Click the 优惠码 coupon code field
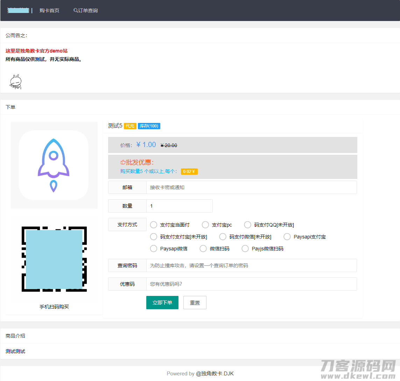The width and height of the screenshot is (400, 381). tap(251, 284)
